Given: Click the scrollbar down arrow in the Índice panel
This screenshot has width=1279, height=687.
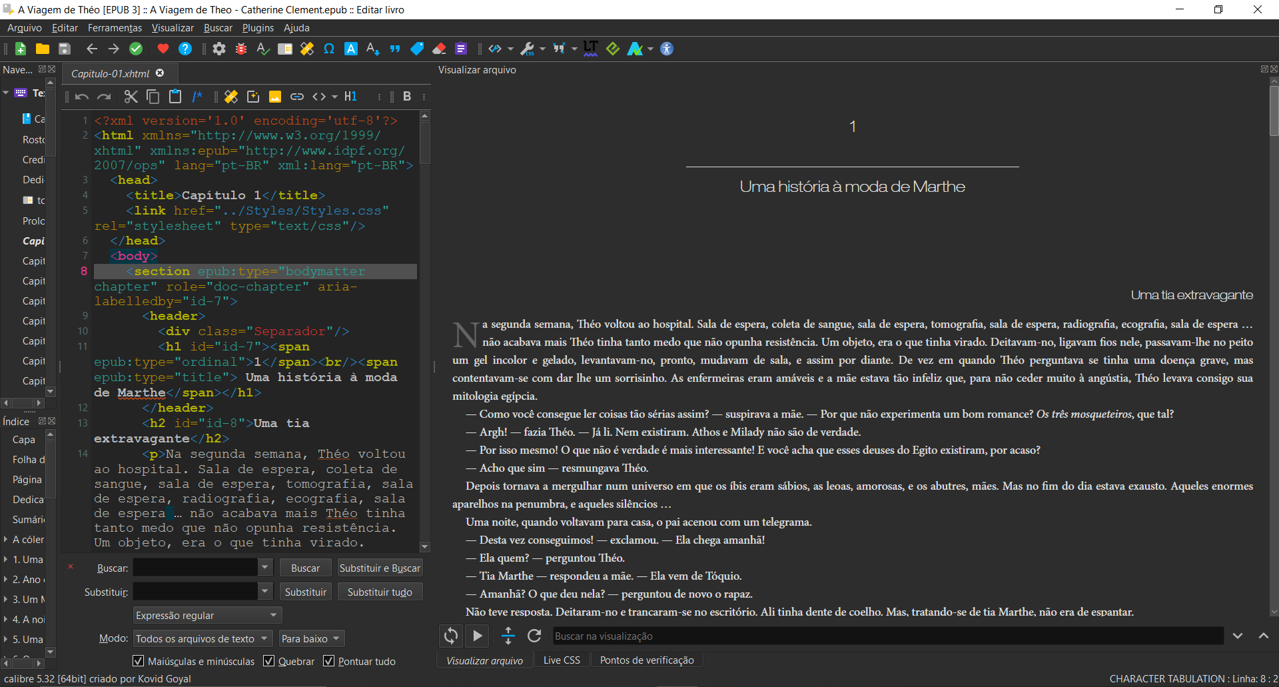Looking at the screenshot, I should coord(50,652).
